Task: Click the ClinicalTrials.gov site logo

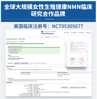Action: click(x=47, y=34)
